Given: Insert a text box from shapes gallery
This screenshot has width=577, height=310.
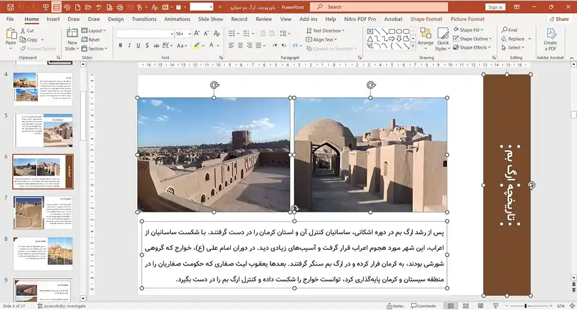Looking at the screenshot, I should point(370,31).
